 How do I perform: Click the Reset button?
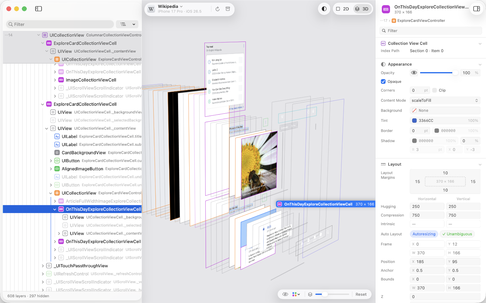pyautogui.click(x=361, y=294)
